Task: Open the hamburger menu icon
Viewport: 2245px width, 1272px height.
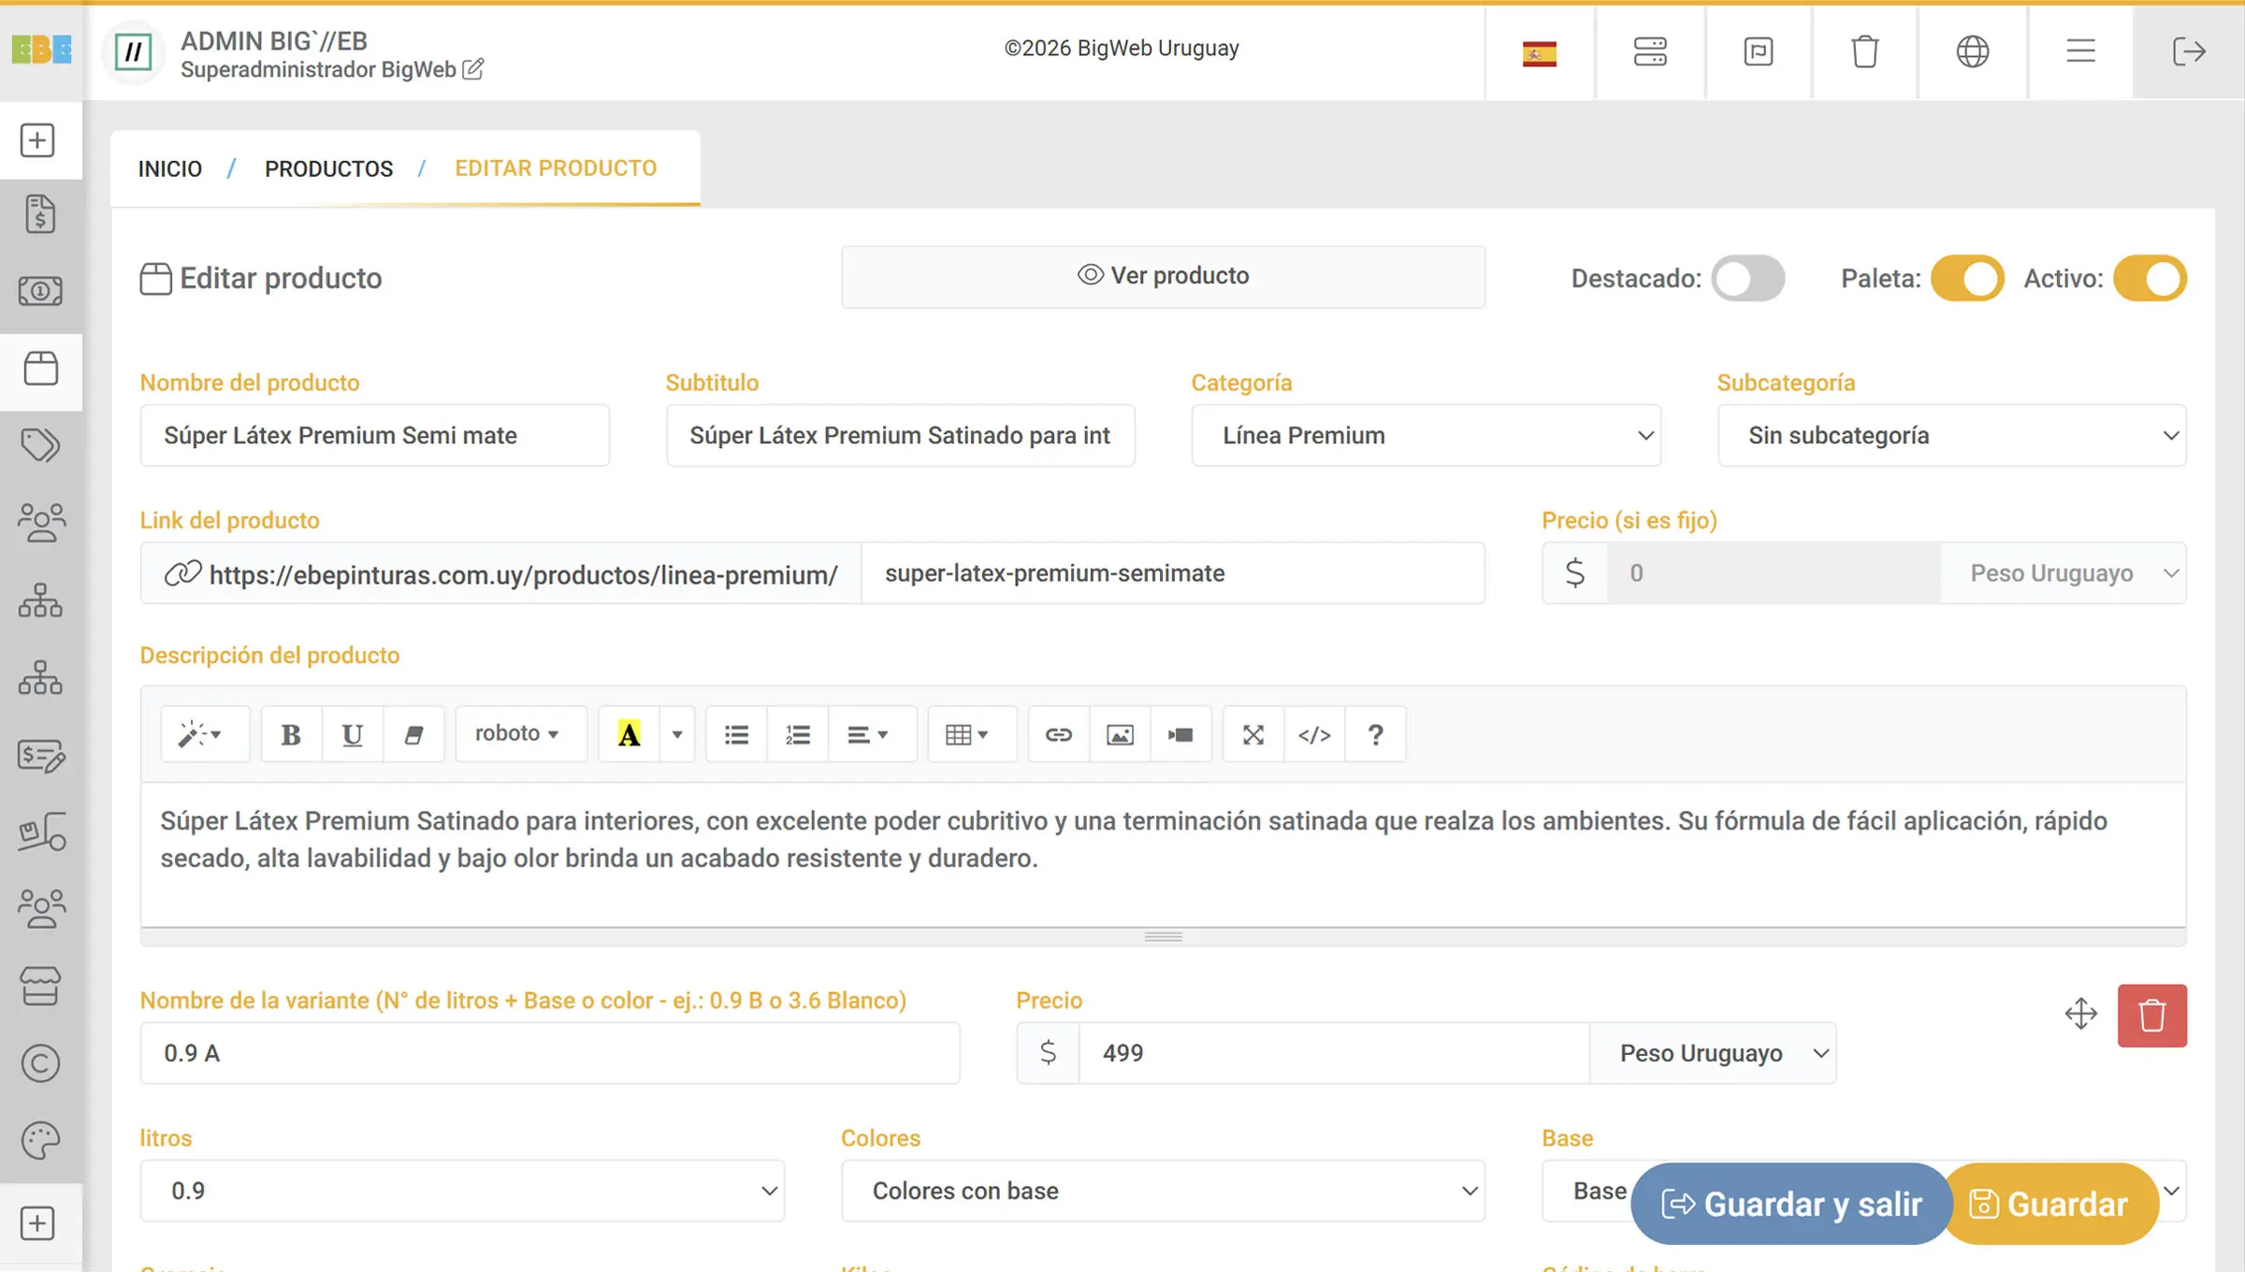Action: click(x=2080, y=51)
